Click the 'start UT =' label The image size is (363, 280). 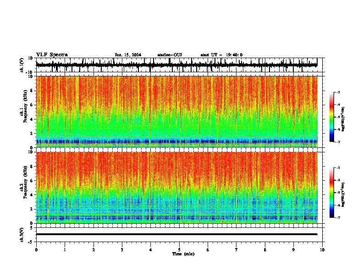click(x=211, y=55)
